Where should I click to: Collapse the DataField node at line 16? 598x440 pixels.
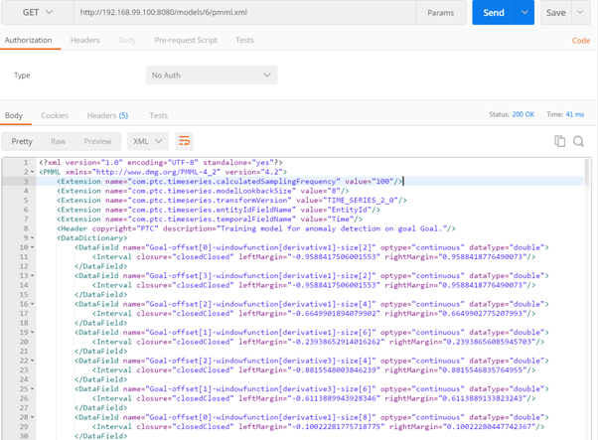33,304
